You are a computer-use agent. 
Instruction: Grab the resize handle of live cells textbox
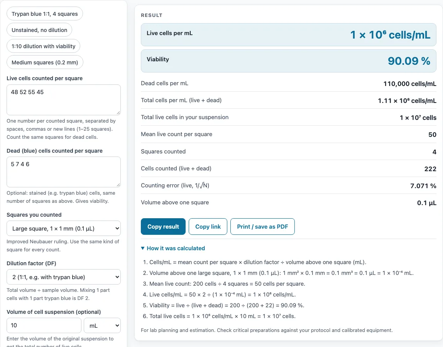pos(118,113)
